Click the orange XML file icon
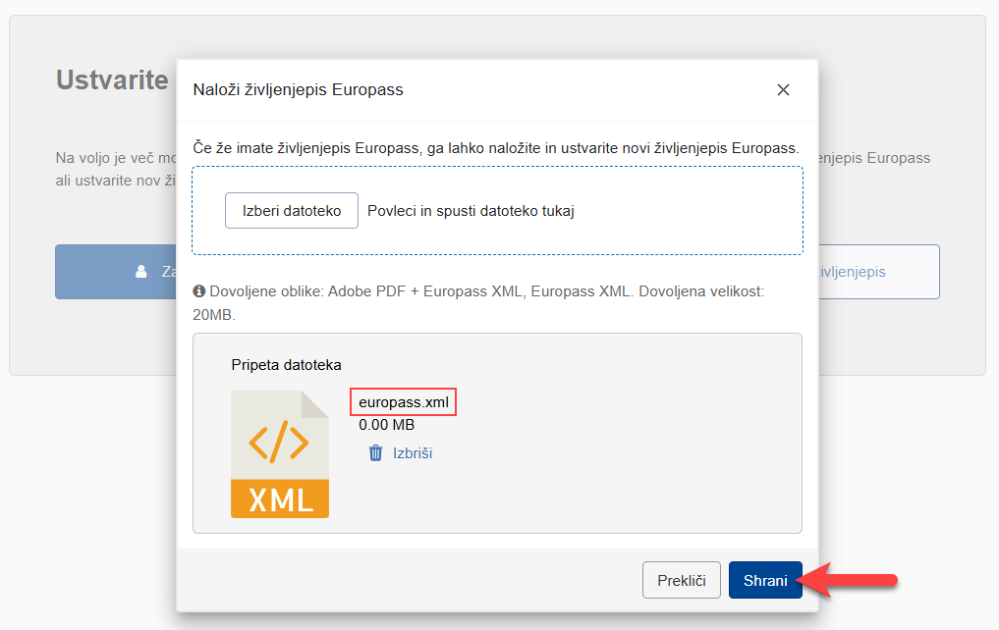Viewport: 999px width, 630px height. (279, 454)
